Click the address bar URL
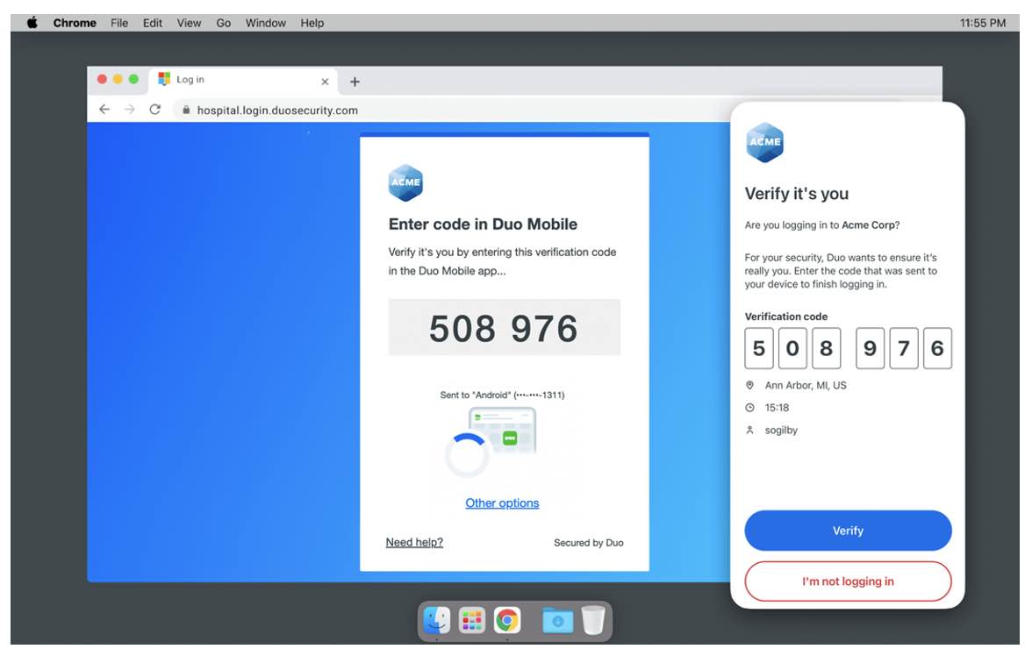Image resolution: width=1032 pixels, height=656 pixels. (x=277, y=111)
